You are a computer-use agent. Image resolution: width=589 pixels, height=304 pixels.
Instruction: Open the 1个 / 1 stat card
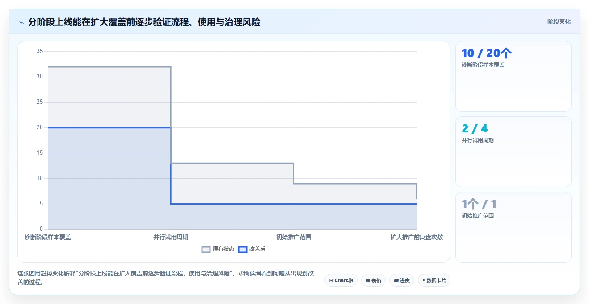[x=513, y=227]
